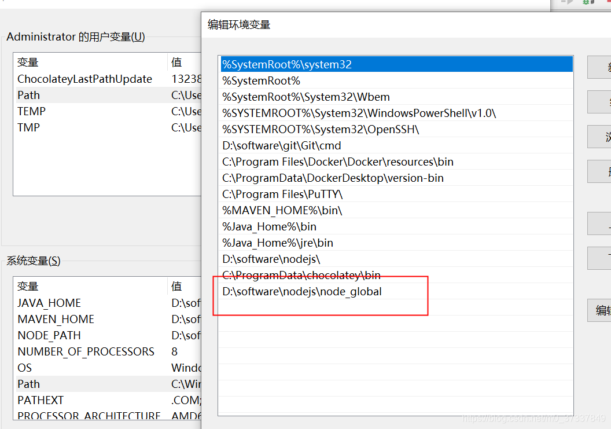Click the Run icon in the IDE toolbar
611x429 pixels.
point(570,2)
